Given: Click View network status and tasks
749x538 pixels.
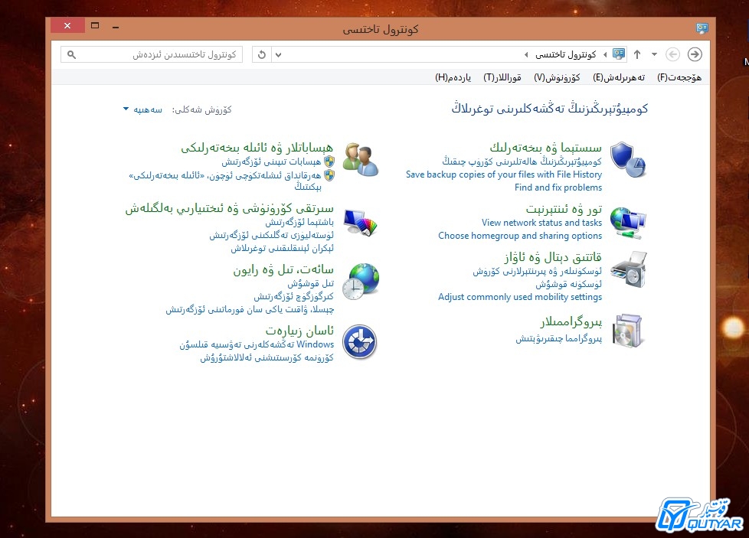Looking at the screenshot, I should (541, 223).
